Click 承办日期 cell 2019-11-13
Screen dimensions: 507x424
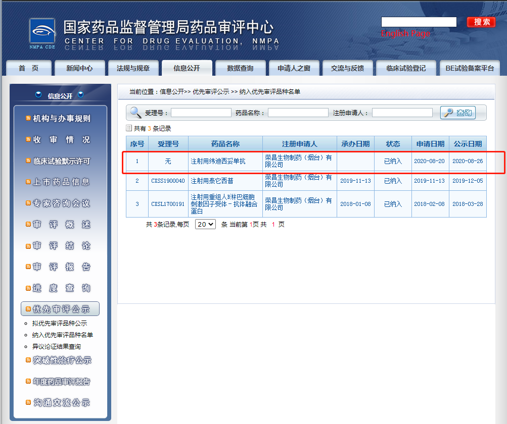(x=355, y=181)
